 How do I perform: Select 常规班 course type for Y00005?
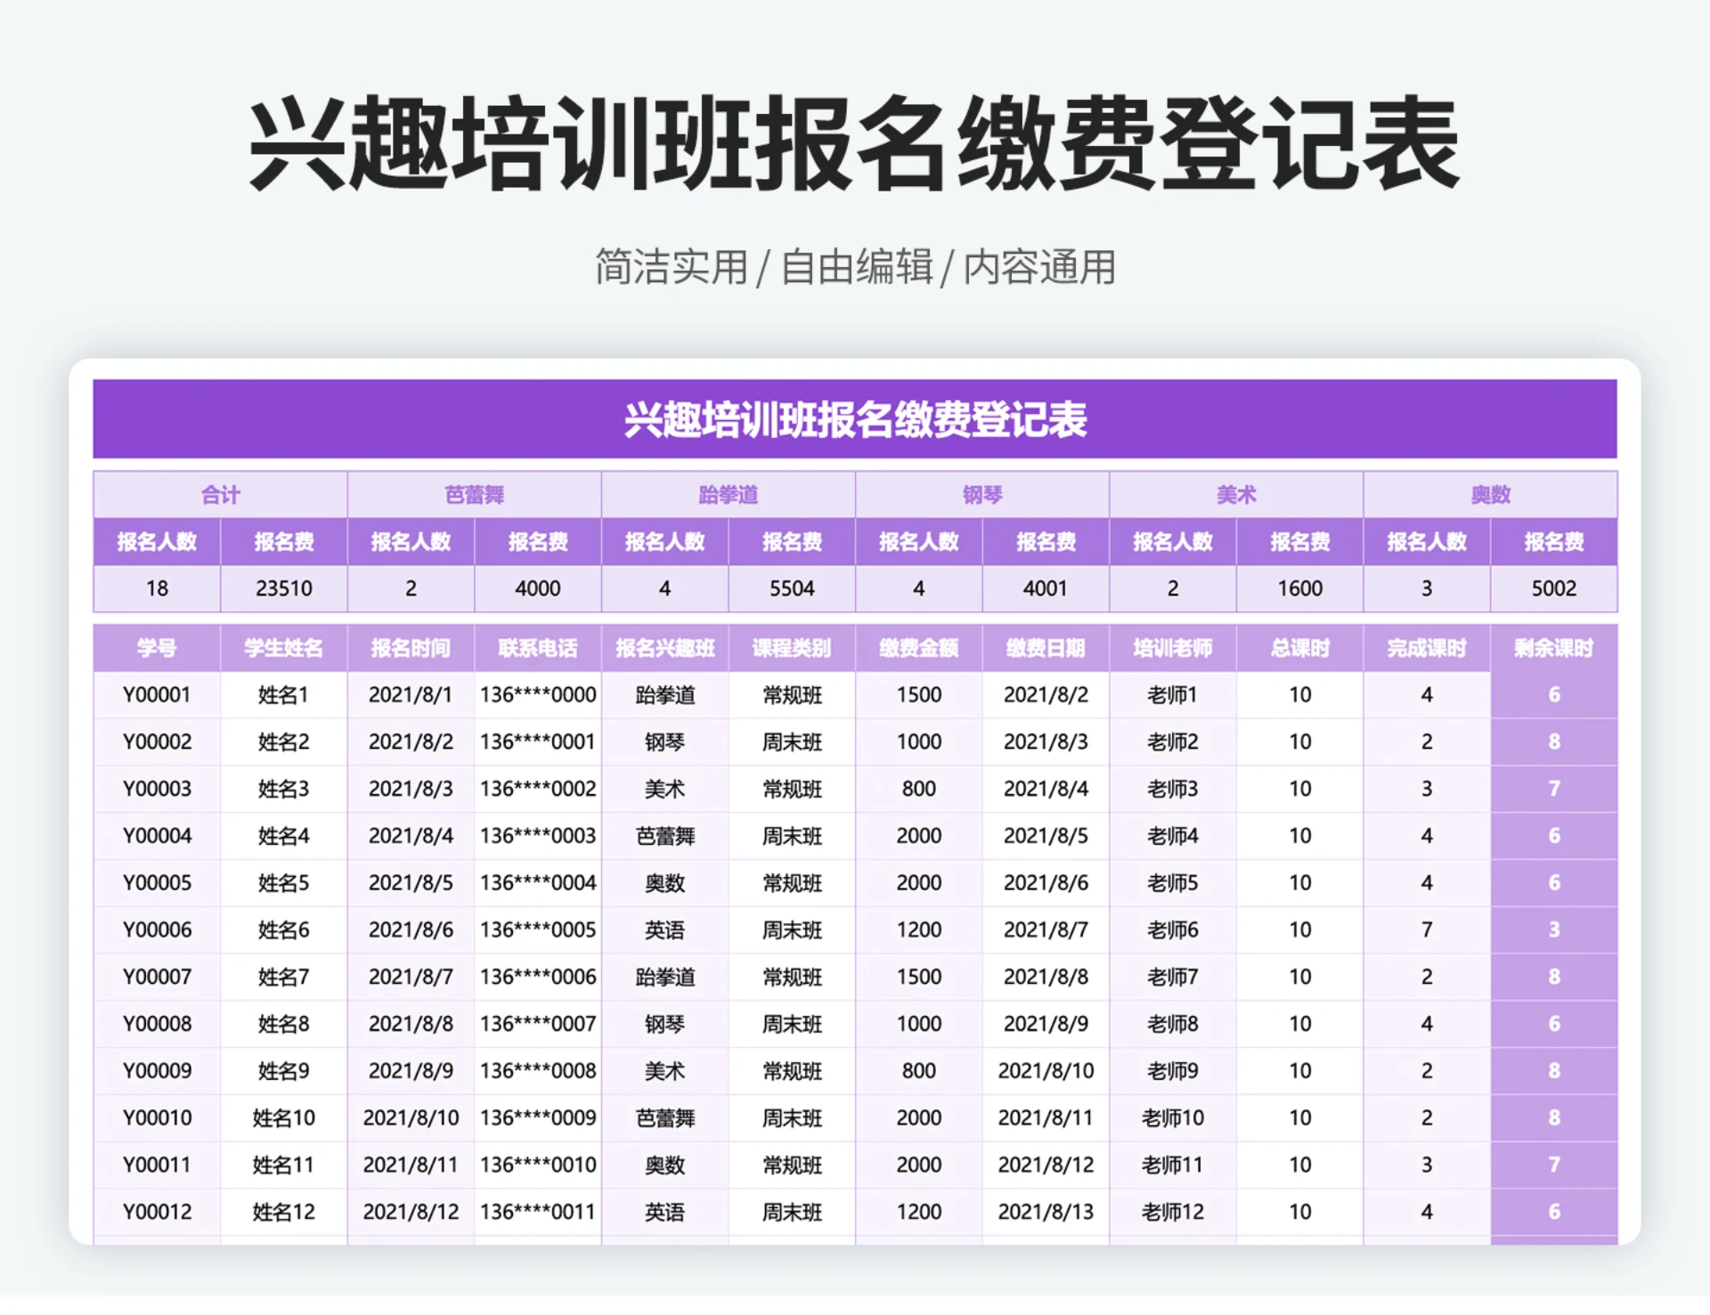792,883
